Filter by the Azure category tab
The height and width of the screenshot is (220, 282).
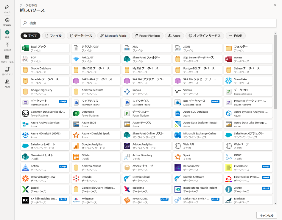click(174, 36)
